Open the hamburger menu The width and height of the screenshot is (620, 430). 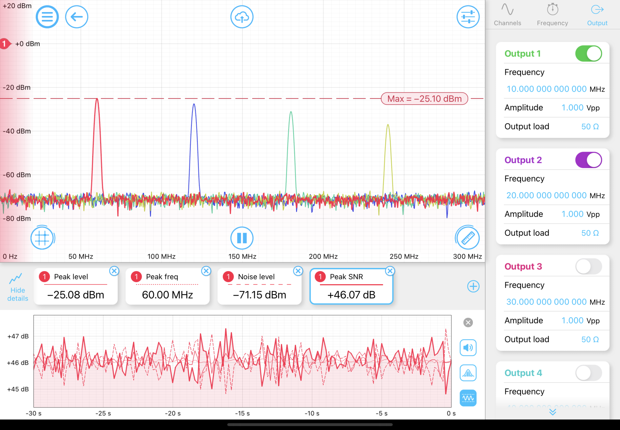tap(47, 17)
